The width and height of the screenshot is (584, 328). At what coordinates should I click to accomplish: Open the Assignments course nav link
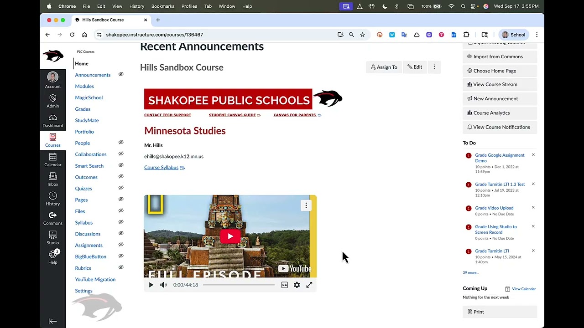click(x=89, y=245)
